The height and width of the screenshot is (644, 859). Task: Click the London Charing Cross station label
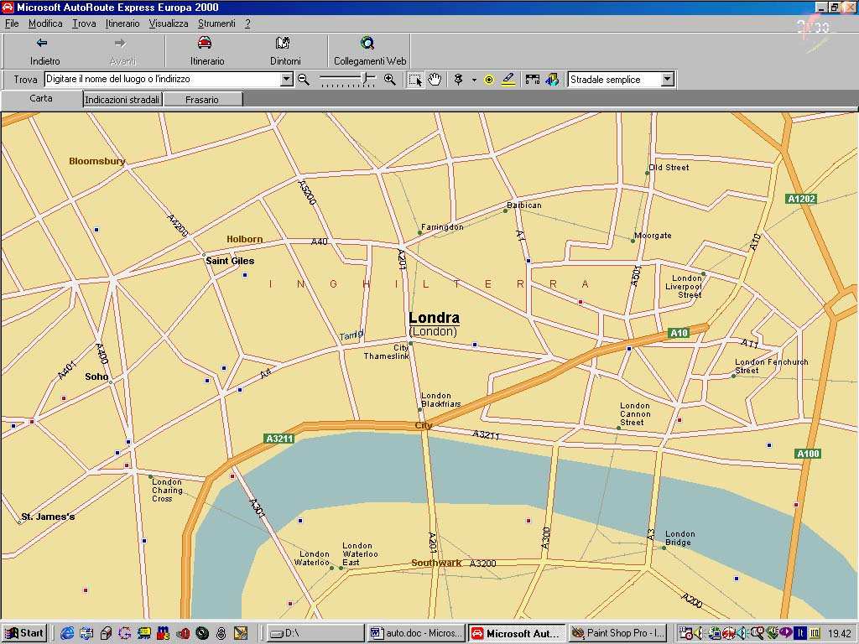click(x=167, y=490)
